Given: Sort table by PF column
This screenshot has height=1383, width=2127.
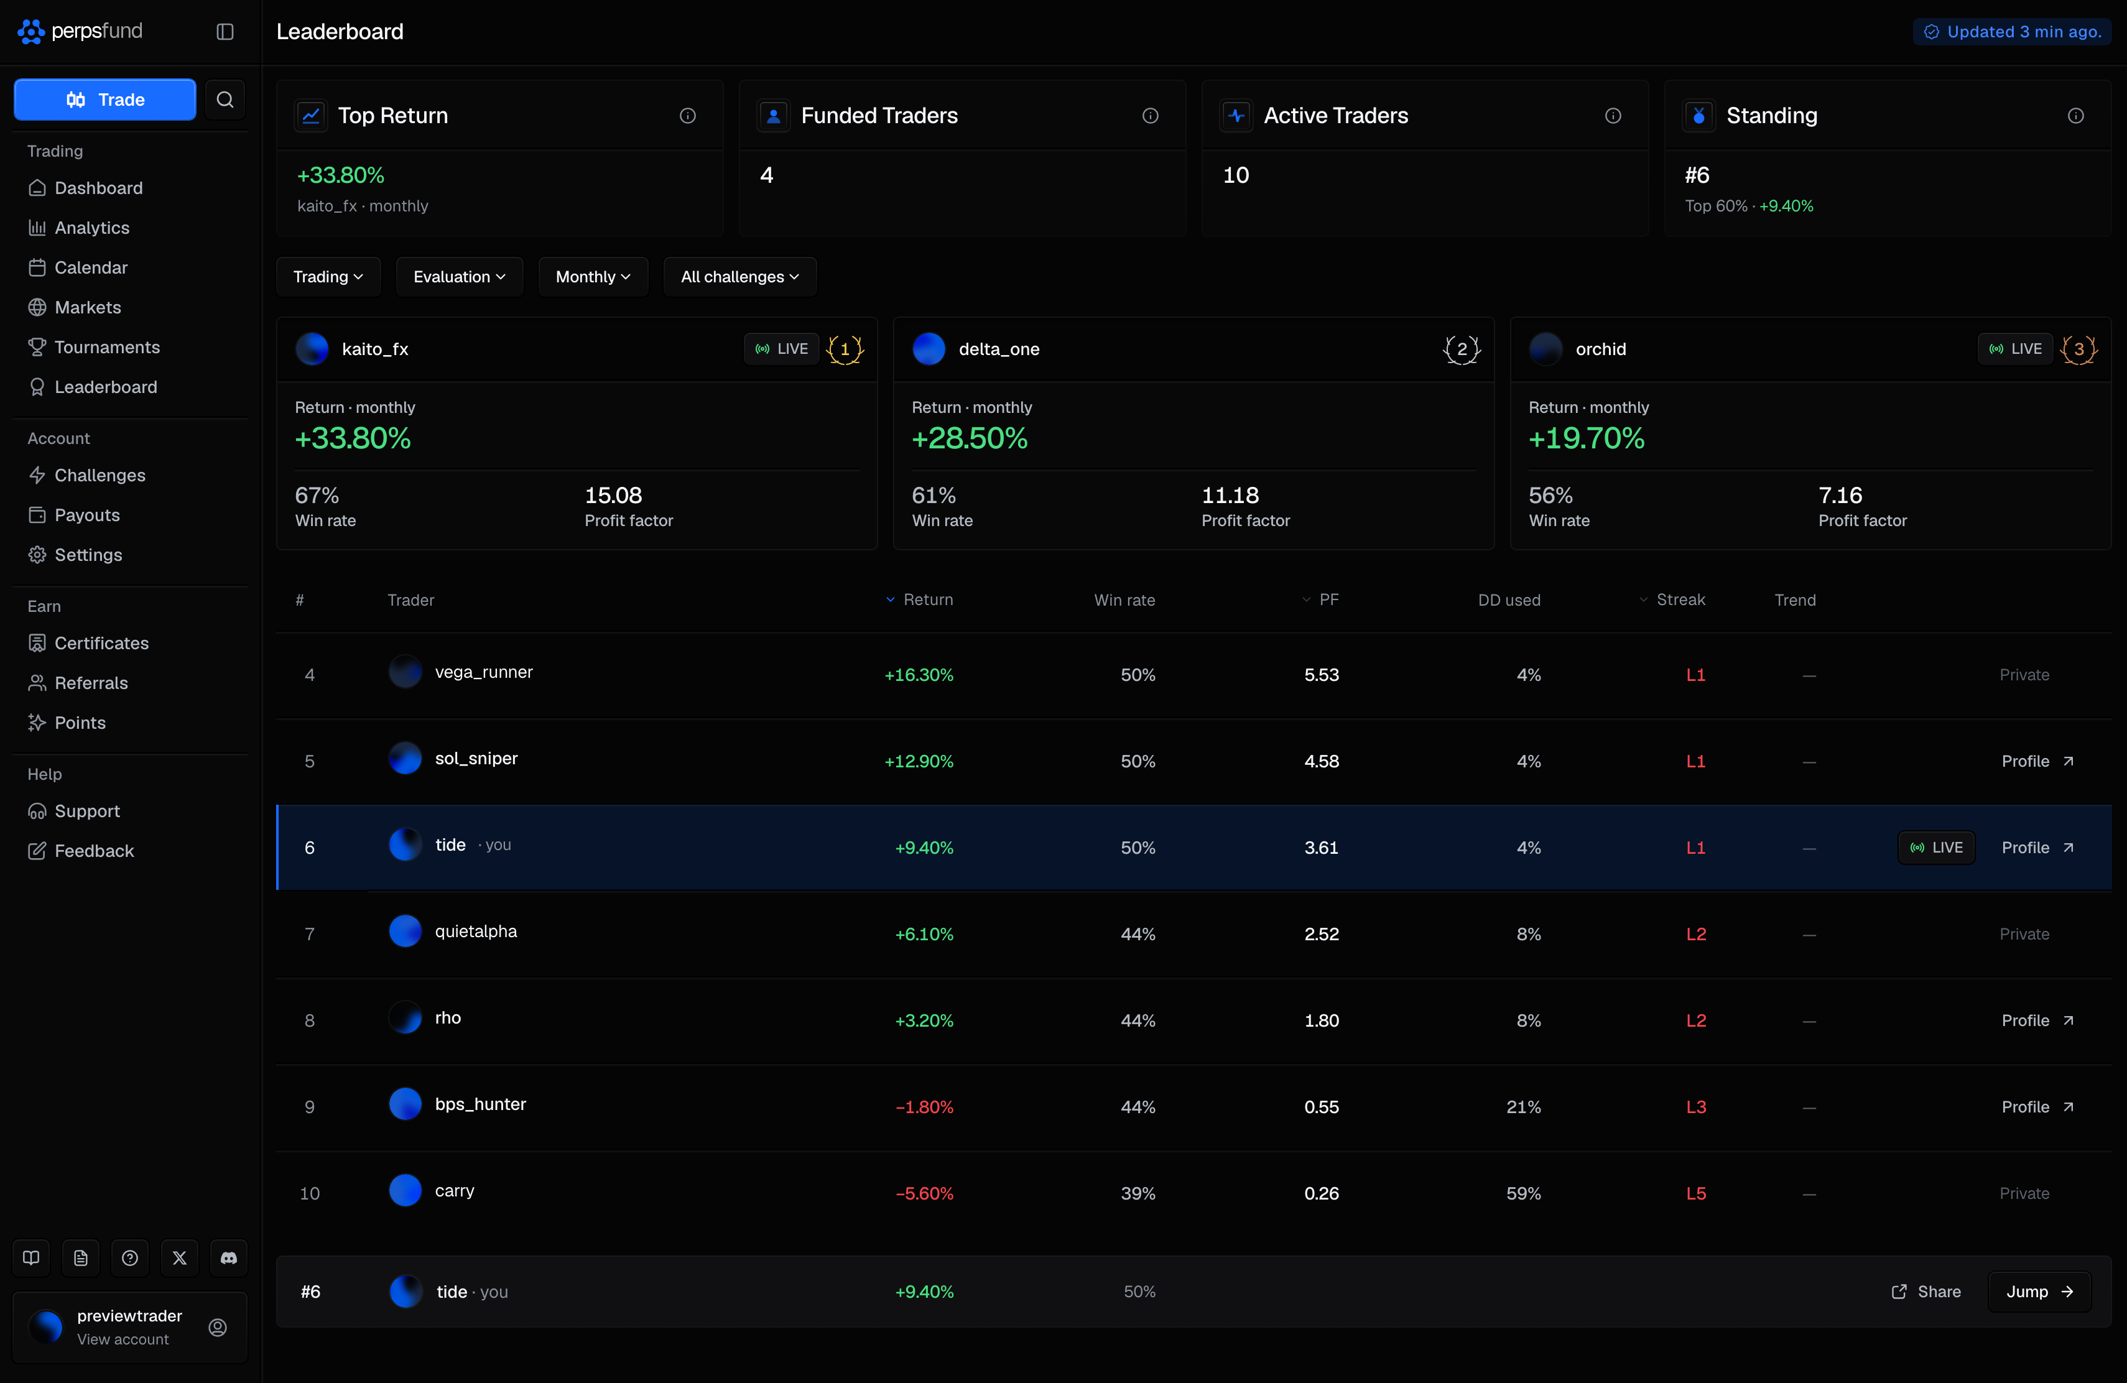Looking at the screenshot, I should pyautogui.click(x=1321, y=599).
